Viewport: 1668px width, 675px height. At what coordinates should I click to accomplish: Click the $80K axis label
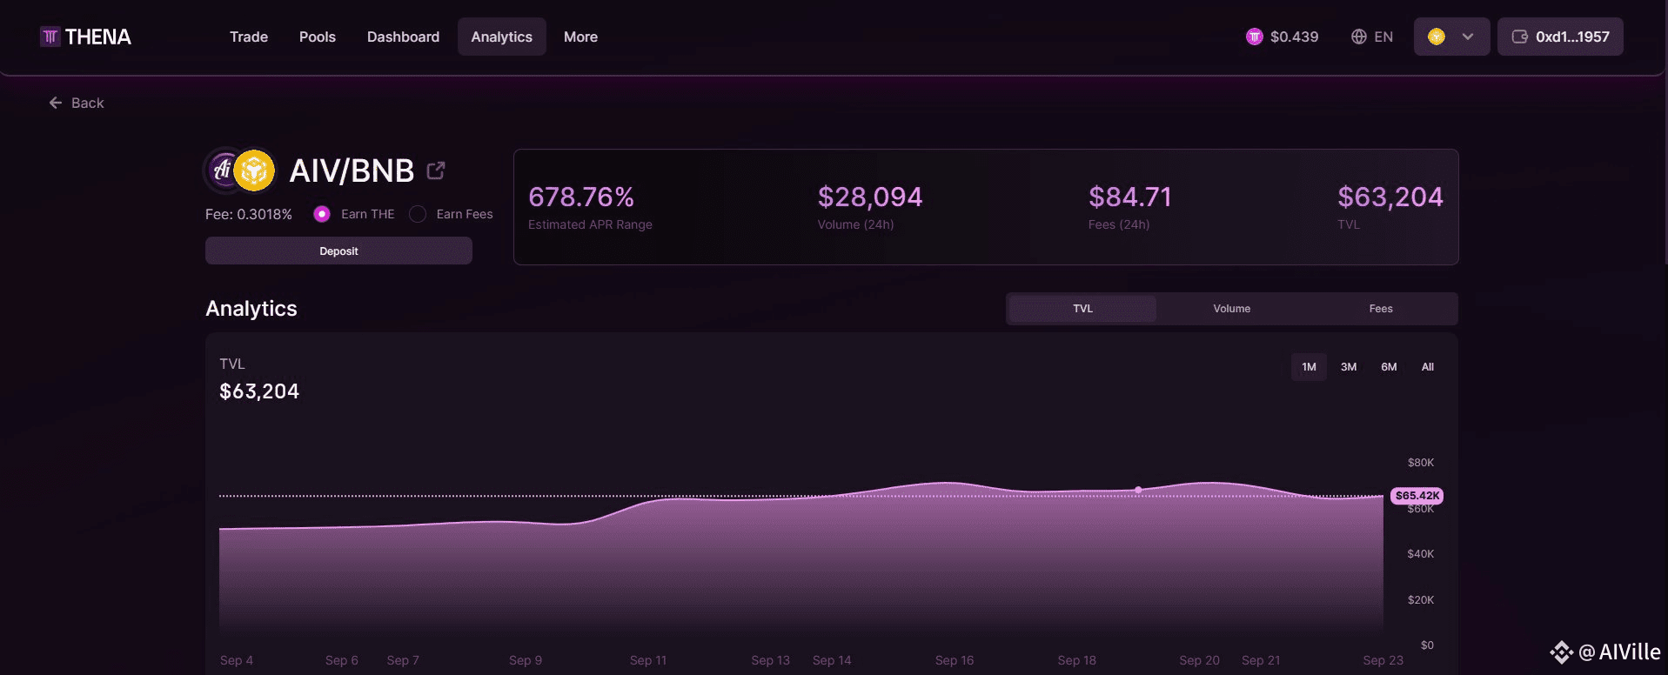click(x=1421, y=463)
